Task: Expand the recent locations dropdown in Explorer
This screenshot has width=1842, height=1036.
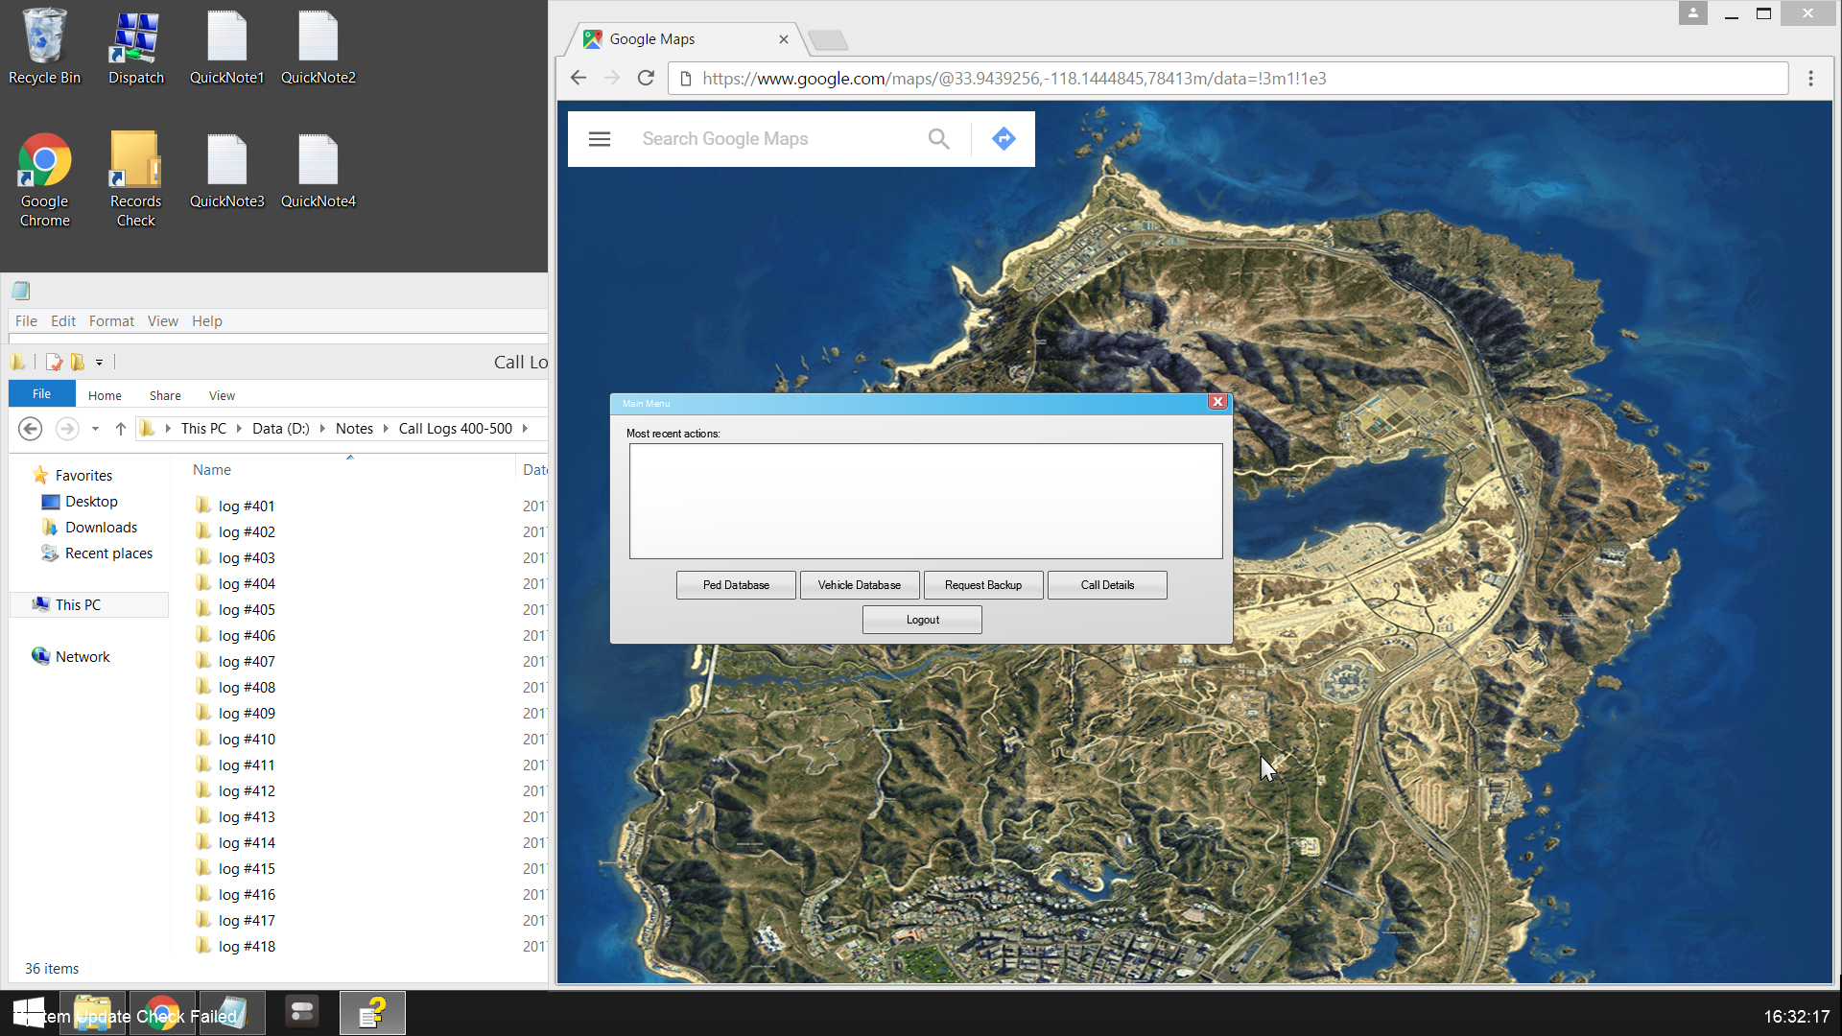Action: 95,429
